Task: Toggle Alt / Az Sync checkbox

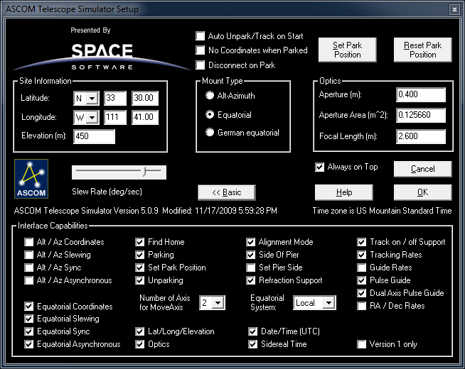Action: 28,268
